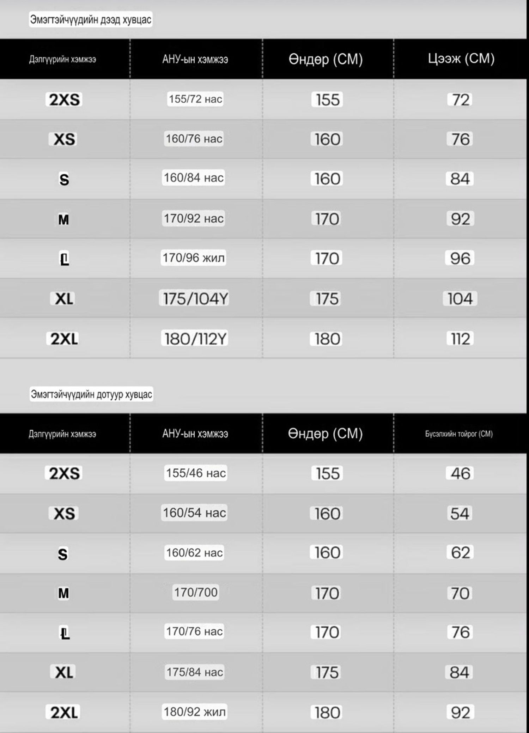The height and width of the screenshot is (733, 529).
Task: Click the chest value 104
Action: coord(460,299)
